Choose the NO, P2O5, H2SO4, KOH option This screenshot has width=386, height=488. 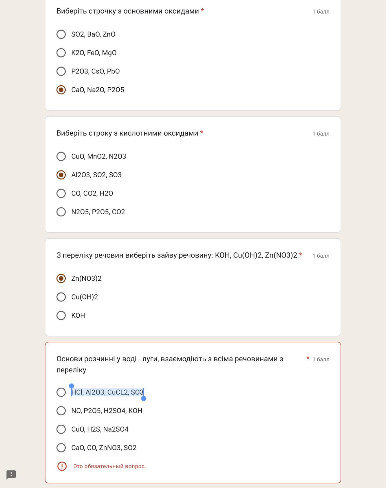(61, 411)
